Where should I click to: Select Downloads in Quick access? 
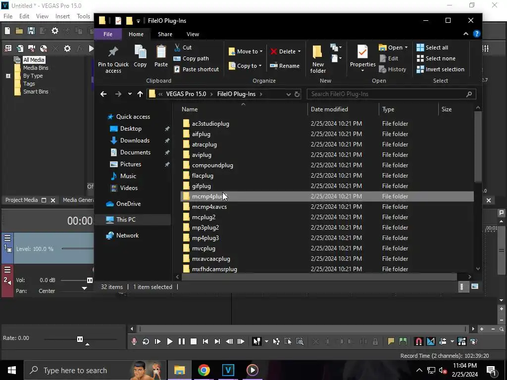tap(135, 141)
